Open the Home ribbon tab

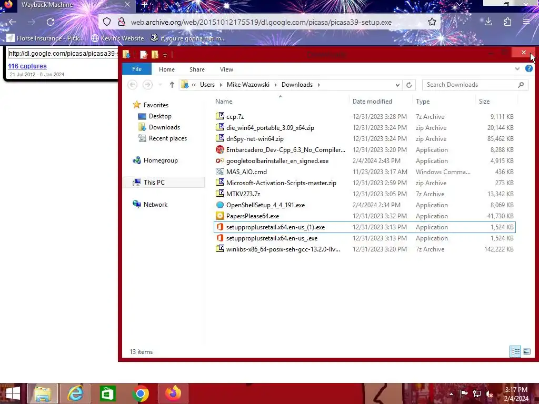coord(167,69)
